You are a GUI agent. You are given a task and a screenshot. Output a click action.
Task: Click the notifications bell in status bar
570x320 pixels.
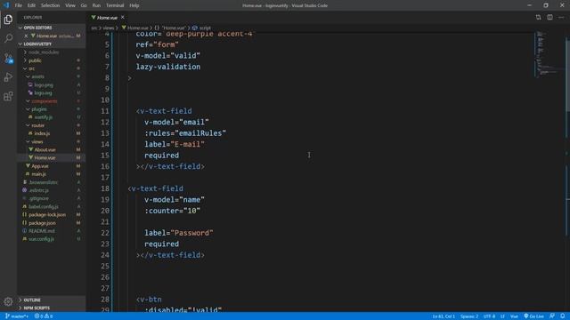(563, 316)
